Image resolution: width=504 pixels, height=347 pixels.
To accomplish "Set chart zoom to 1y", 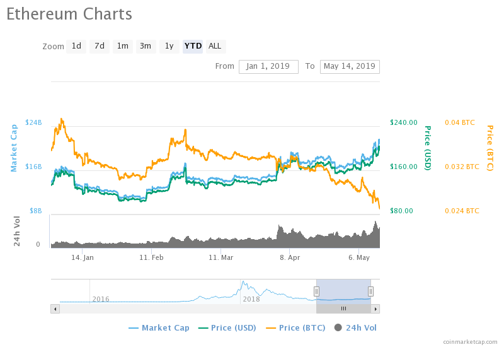I will tap(169, 46).
